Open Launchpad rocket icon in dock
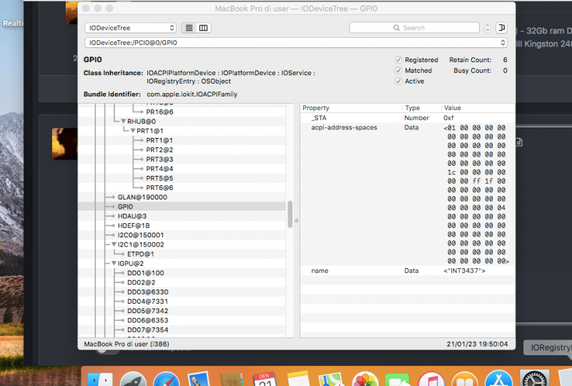572x386 pixels. click(x=133, y=380)
